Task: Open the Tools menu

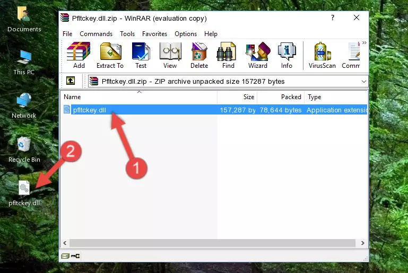Action: click(127, 34)
